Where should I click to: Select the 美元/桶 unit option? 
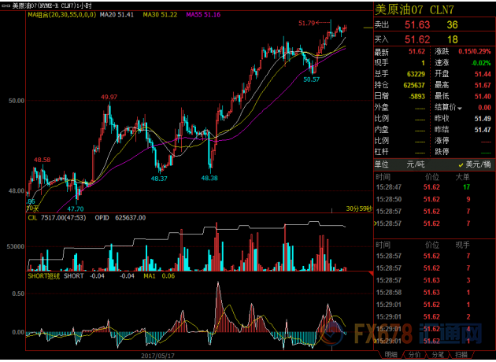coord(475,164)
